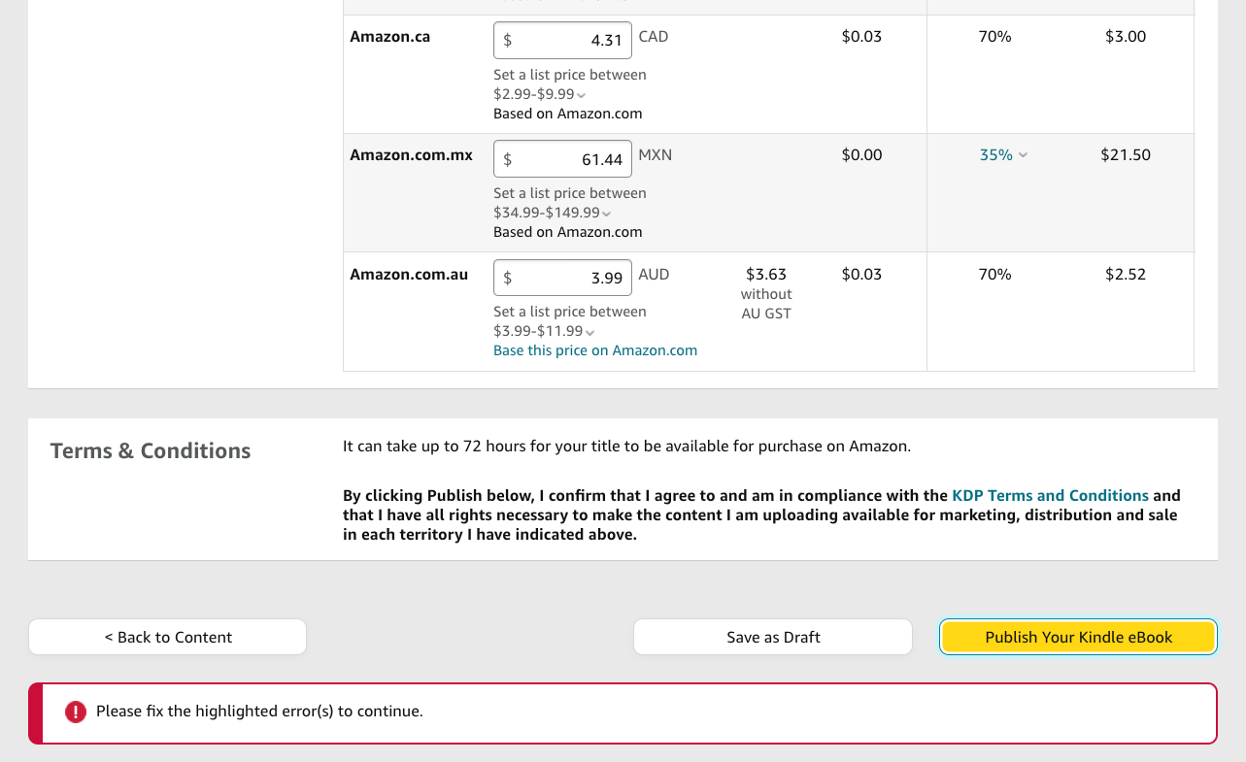Image resolution: width=1246 pixels, height=762 pixels.
Task: Focus the Amazon.ca list price field
Action: click(x=562, y=41)
